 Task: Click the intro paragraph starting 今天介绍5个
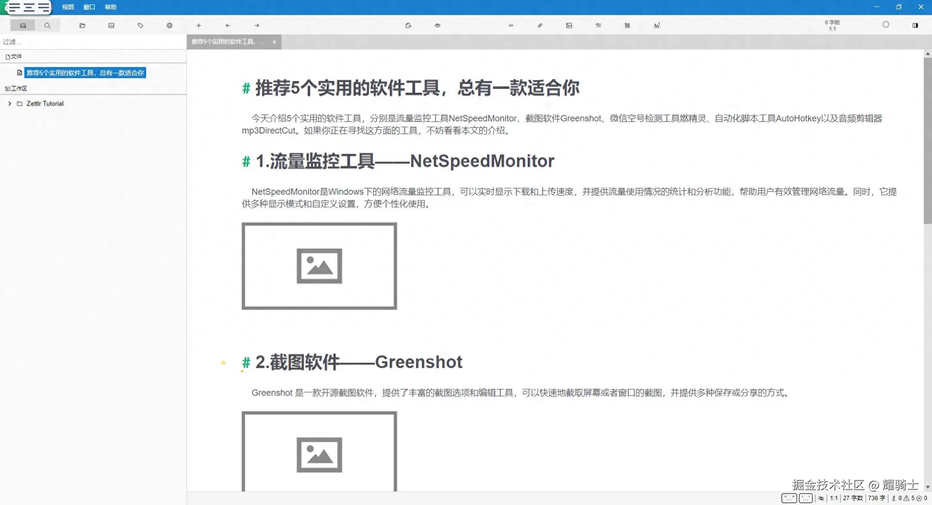pyautogui.click(x=562, y=124)
